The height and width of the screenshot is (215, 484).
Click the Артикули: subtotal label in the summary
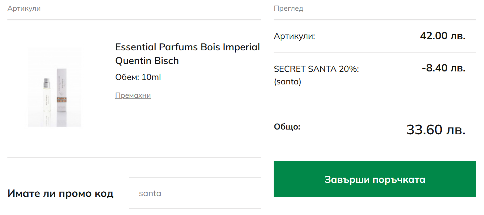pyautogui.click(x=294, y=36)
